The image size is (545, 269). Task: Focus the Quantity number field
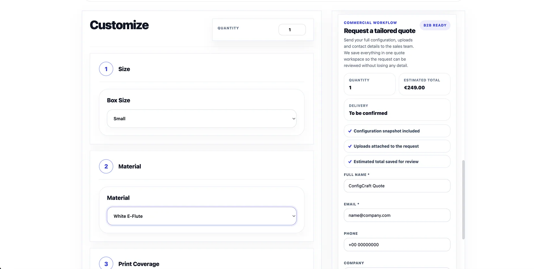click(x=292, y=30)
